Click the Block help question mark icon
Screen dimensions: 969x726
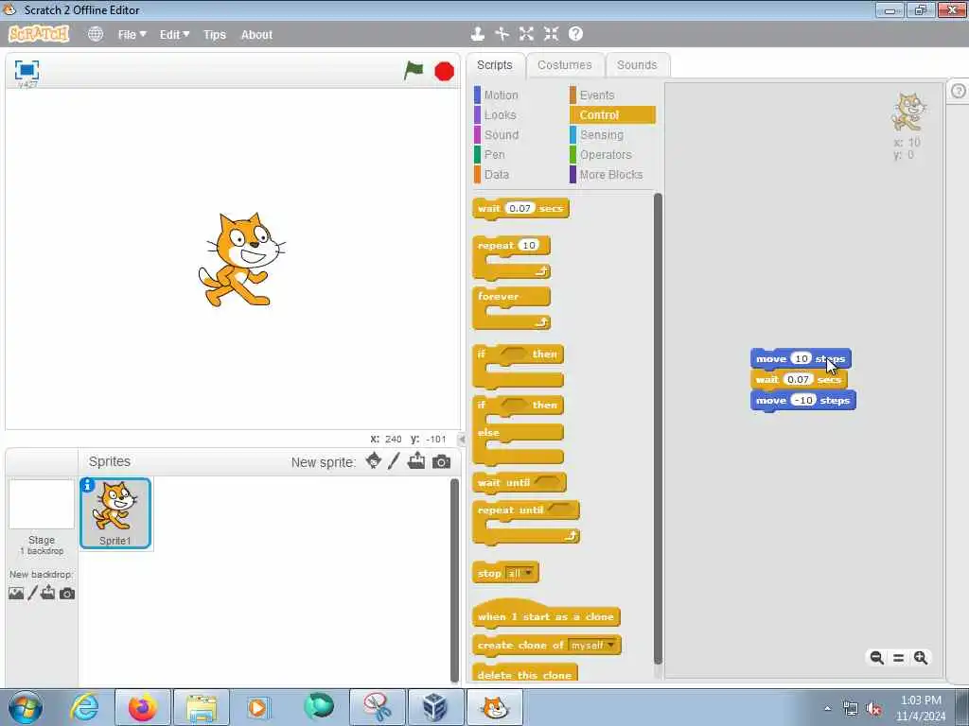point(575,34)
